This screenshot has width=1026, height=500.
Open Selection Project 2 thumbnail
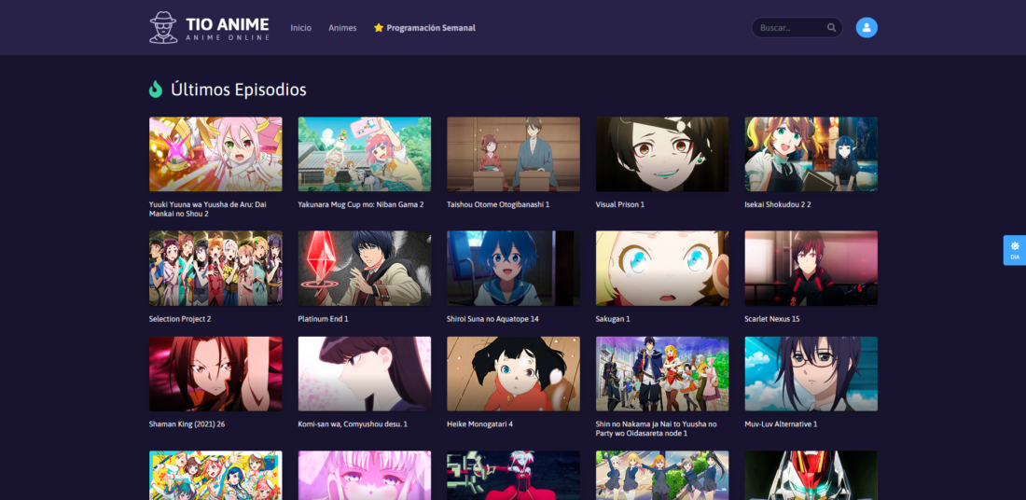click(216, 269)
